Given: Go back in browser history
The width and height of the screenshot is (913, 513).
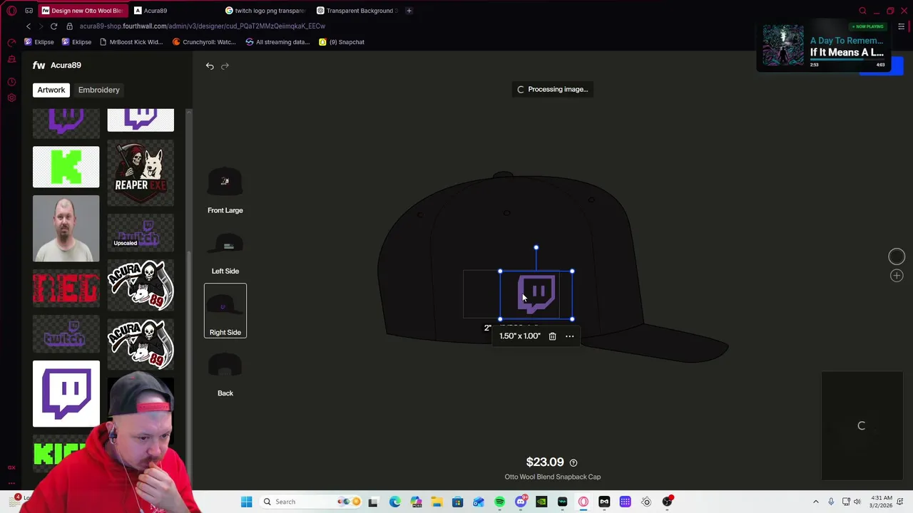Looking at the screenshot, I should coord(29,26).
